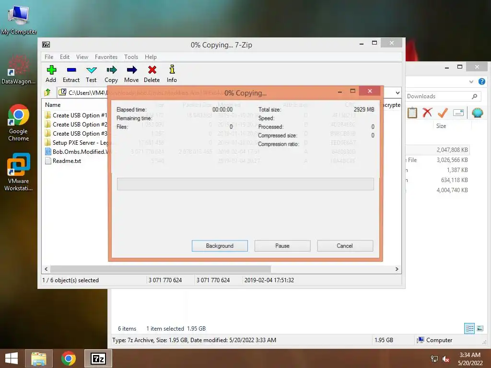The height and width of the screenshot is (368, 491).
Task: Open File Explorer from taskbar
Action: pyautogui.click(x=39, y=358)
